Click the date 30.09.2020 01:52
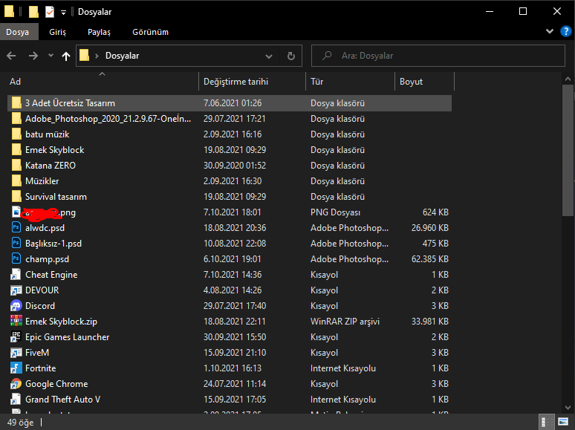This screenshot has width=575, height=430. 235,166
